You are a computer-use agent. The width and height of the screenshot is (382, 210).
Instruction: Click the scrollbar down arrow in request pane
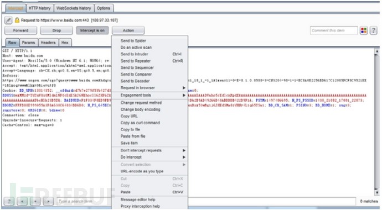click(377, 193)
